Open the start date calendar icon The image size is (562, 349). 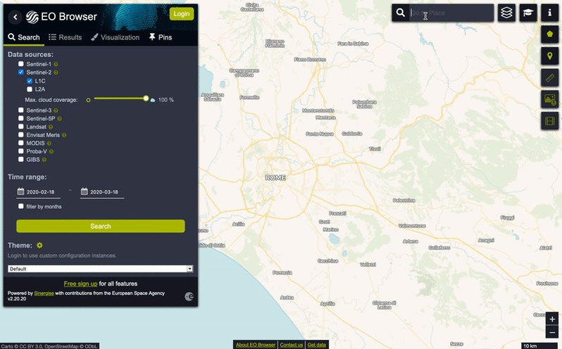[21, 191]
